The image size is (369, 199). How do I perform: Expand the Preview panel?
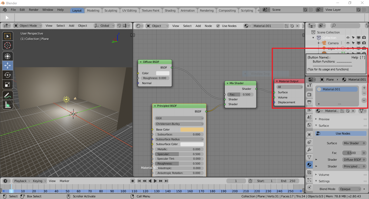(x=316, y=119)
